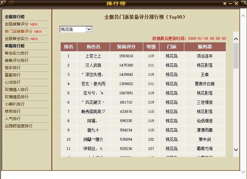Select character name 汉人武装

[93, 65]
